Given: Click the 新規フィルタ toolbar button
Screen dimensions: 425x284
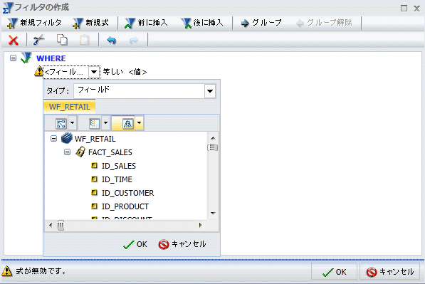Looking at the screenshot, I should pos(34,23).
